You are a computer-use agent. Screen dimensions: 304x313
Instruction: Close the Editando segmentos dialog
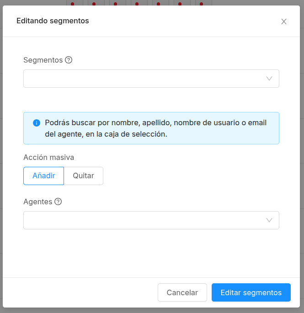click(283, 21)
